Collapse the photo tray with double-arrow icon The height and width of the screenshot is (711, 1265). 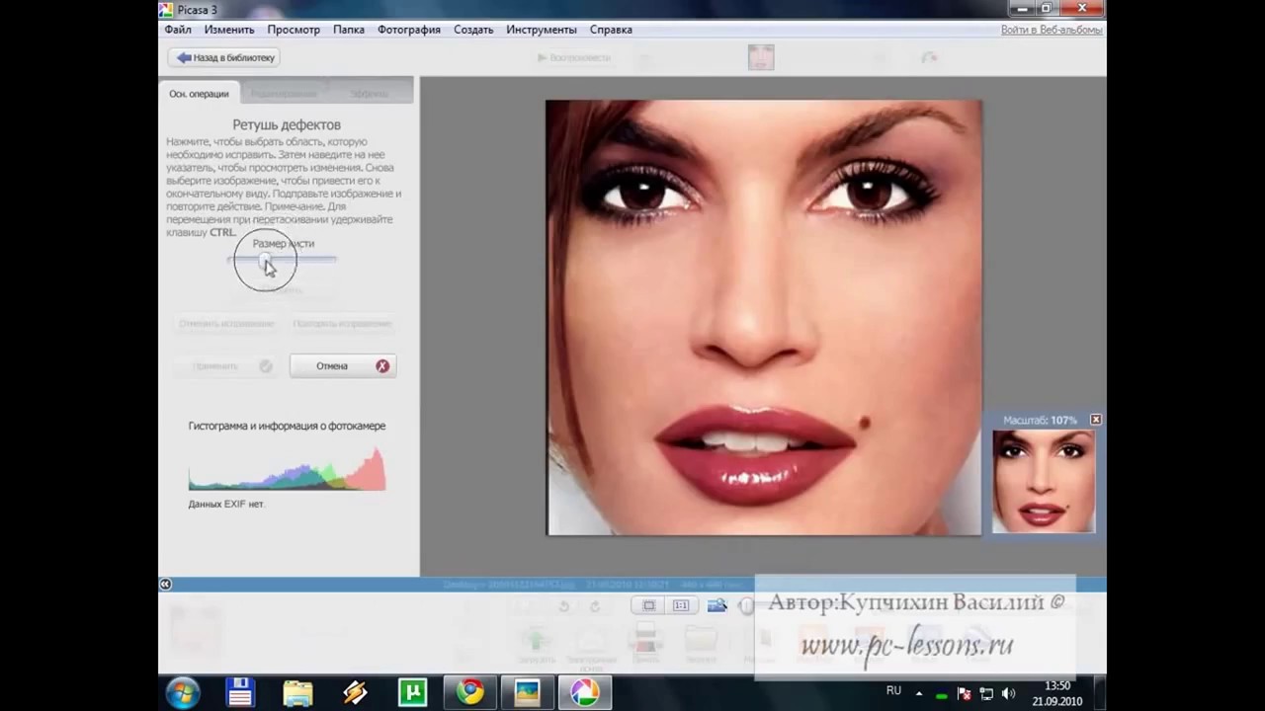tap(165, 584)
